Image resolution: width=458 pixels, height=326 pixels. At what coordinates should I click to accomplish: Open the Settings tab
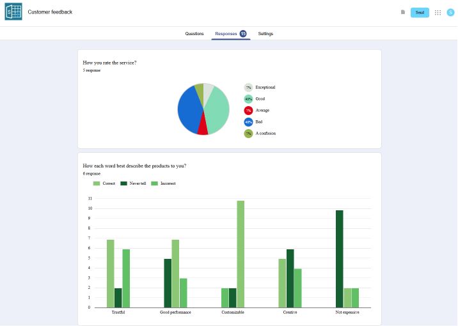[265, 33]
